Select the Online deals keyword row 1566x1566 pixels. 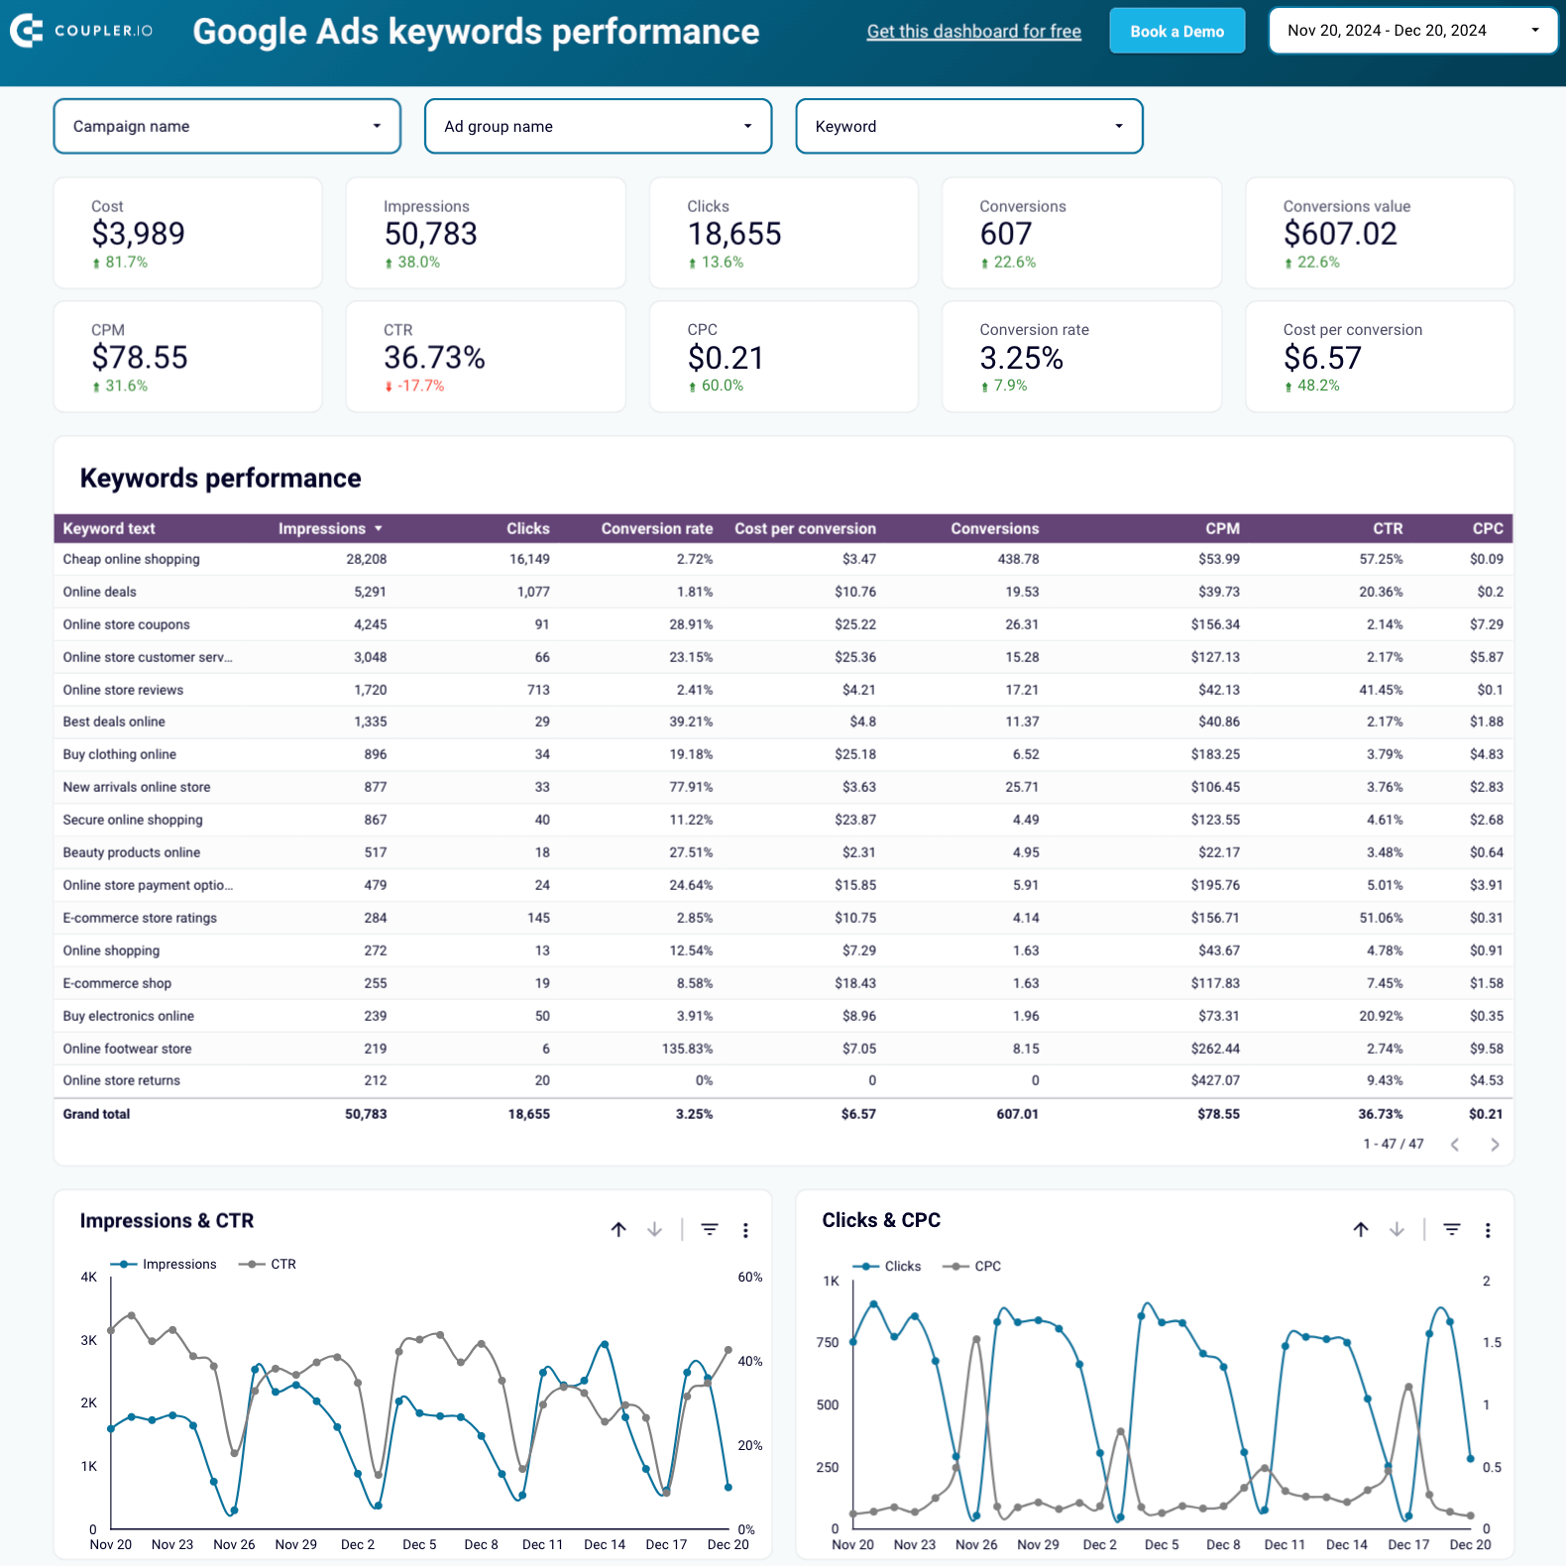tap(783, 592)
